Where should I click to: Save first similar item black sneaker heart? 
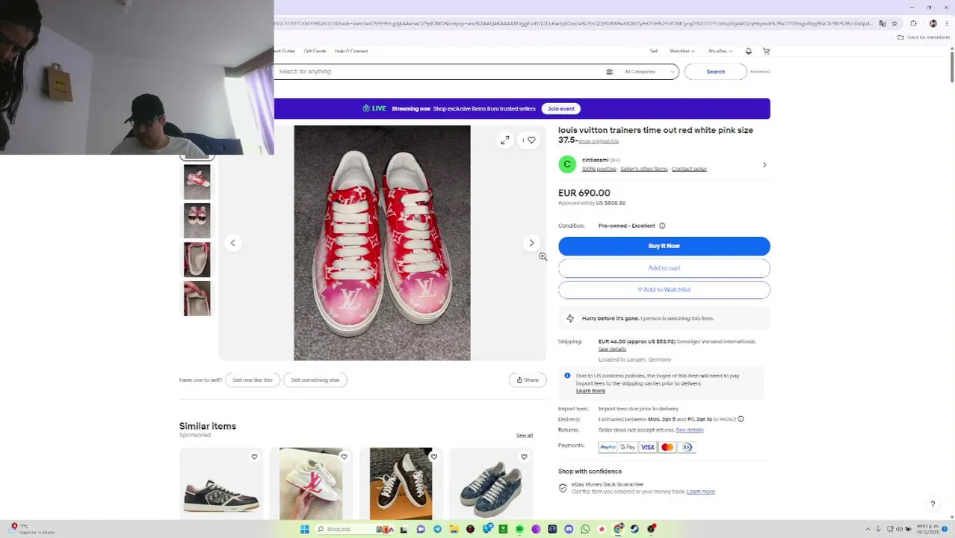pos(254,457)
